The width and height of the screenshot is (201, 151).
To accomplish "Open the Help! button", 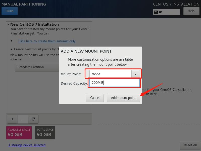I will pos(191,11).
